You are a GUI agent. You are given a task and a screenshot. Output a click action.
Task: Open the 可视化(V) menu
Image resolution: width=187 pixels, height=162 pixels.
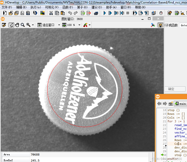pos(52,7)
